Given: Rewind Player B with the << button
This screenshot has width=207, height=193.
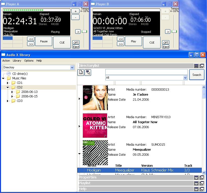Looking at the screenshot, I should pos(121,39).
